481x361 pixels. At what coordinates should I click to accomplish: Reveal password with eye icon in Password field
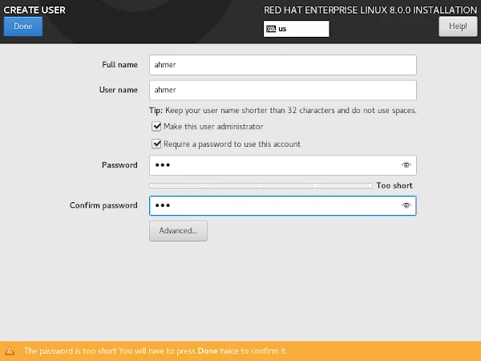(x=406, y=165)
